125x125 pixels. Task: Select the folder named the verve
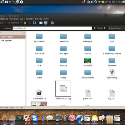pos(112,62)
